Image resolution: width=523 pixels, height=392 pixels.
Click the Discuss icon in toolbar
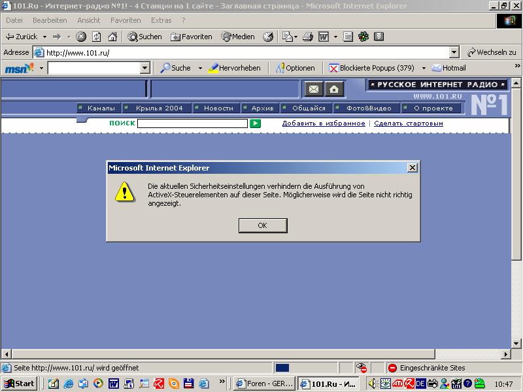coord(348,37)
